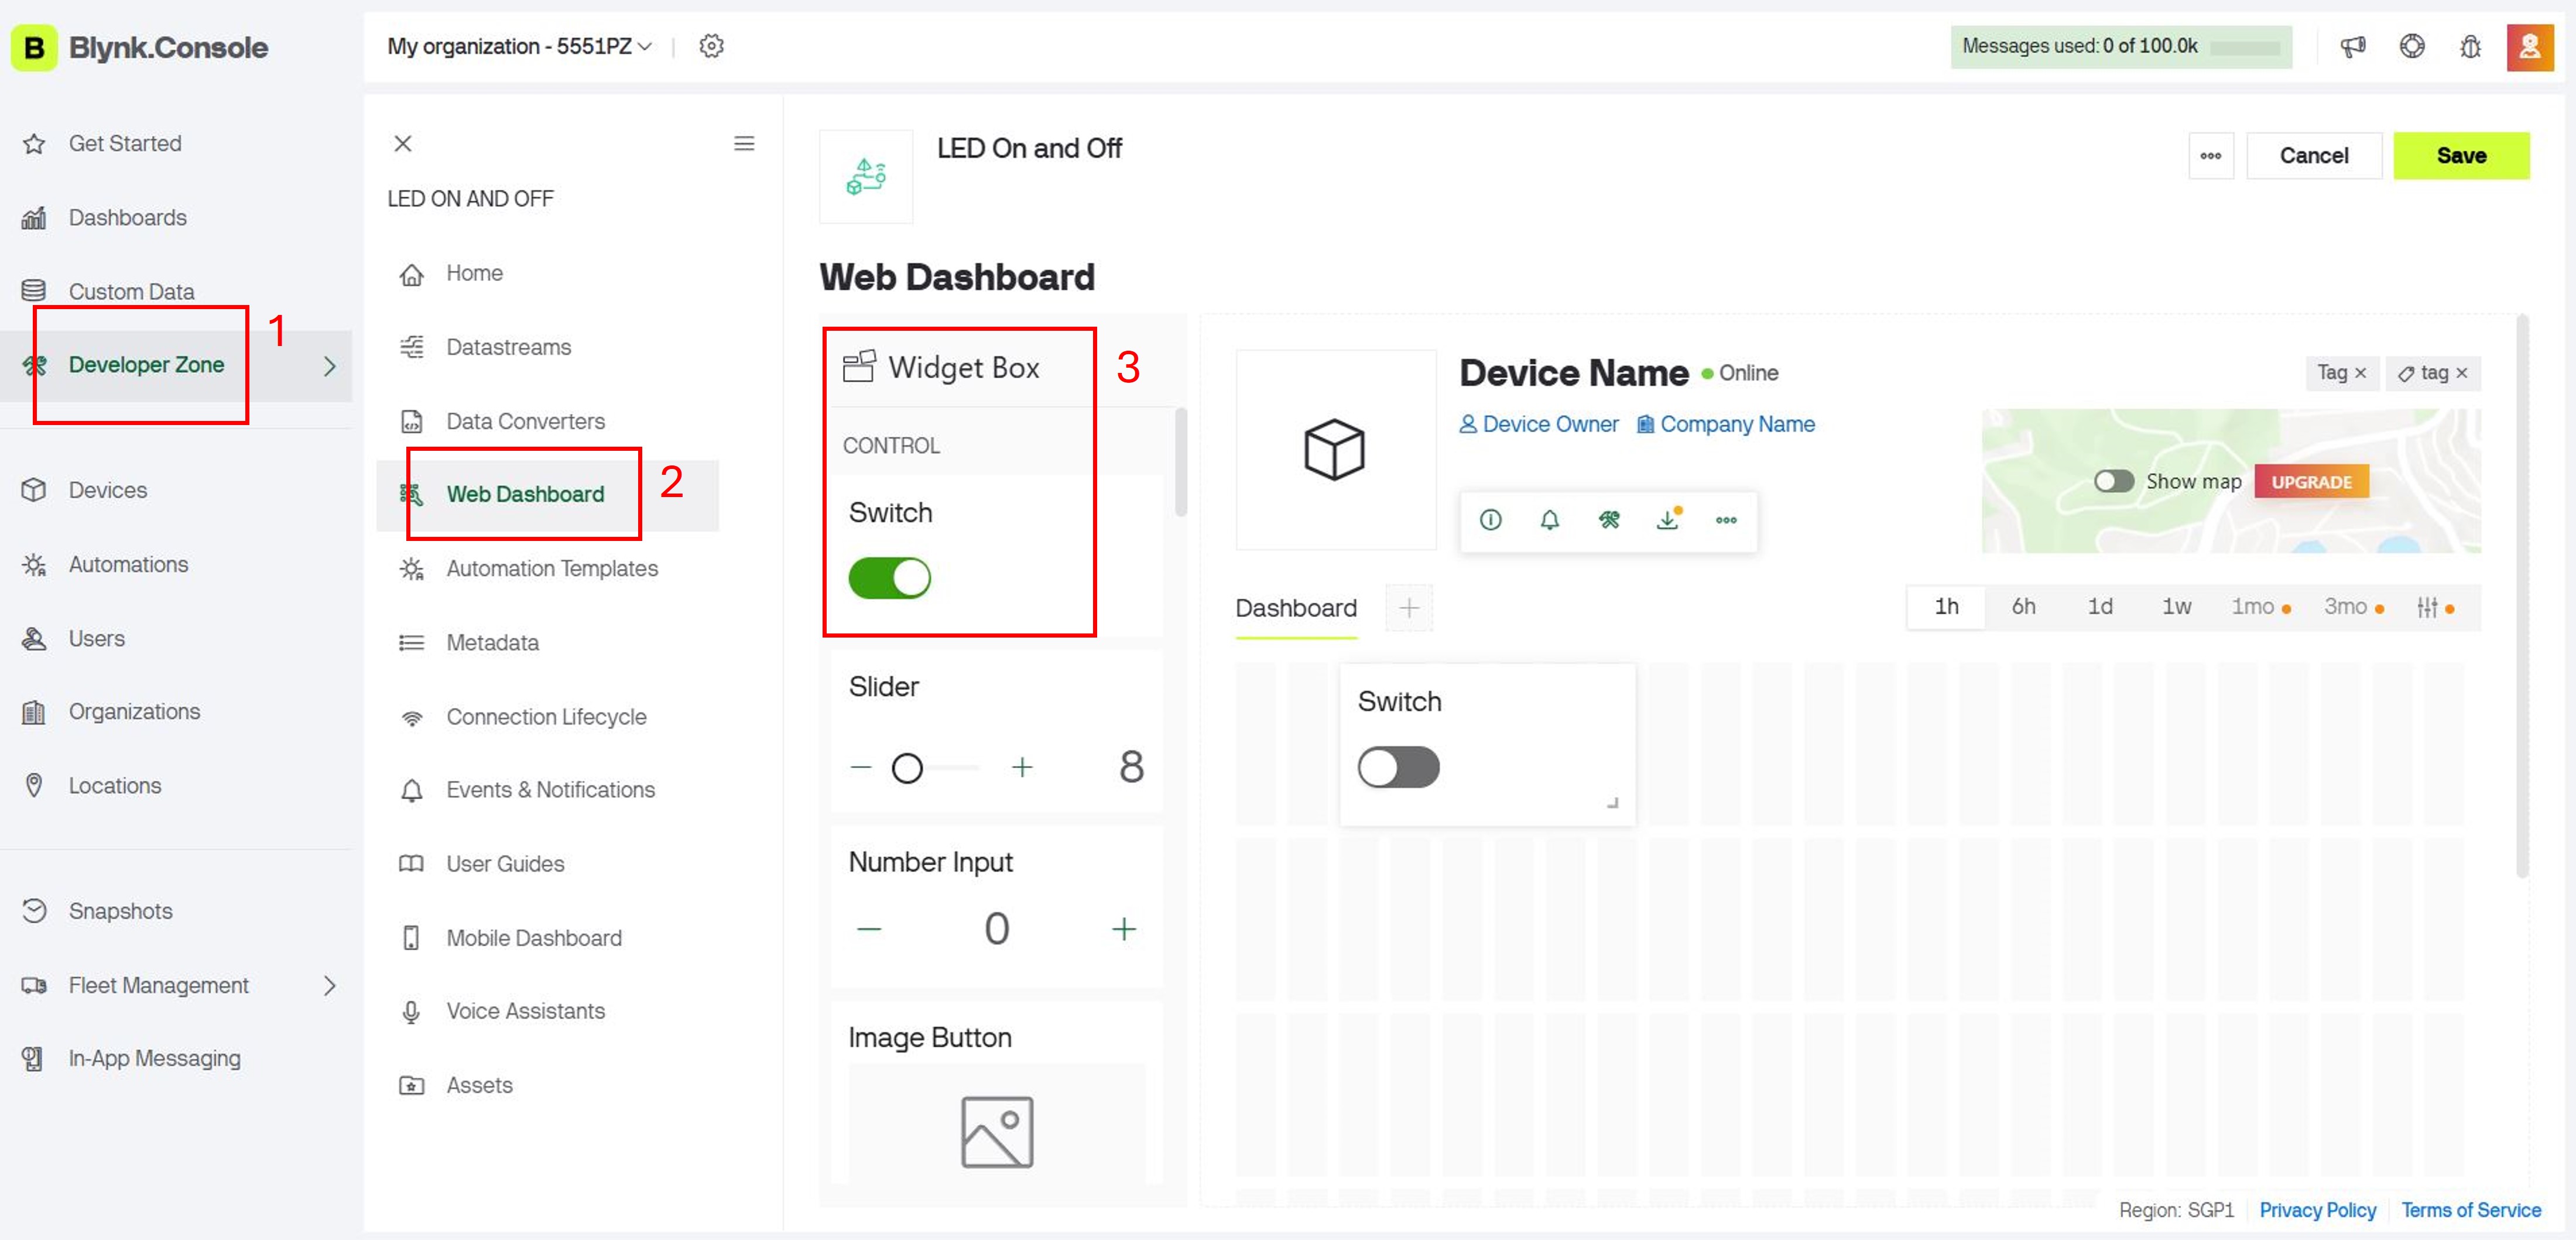The height and width of the screenshot is (1240, 2576).
Task: Click the device notifications bell icon
Action: [x=1549, y=520]
